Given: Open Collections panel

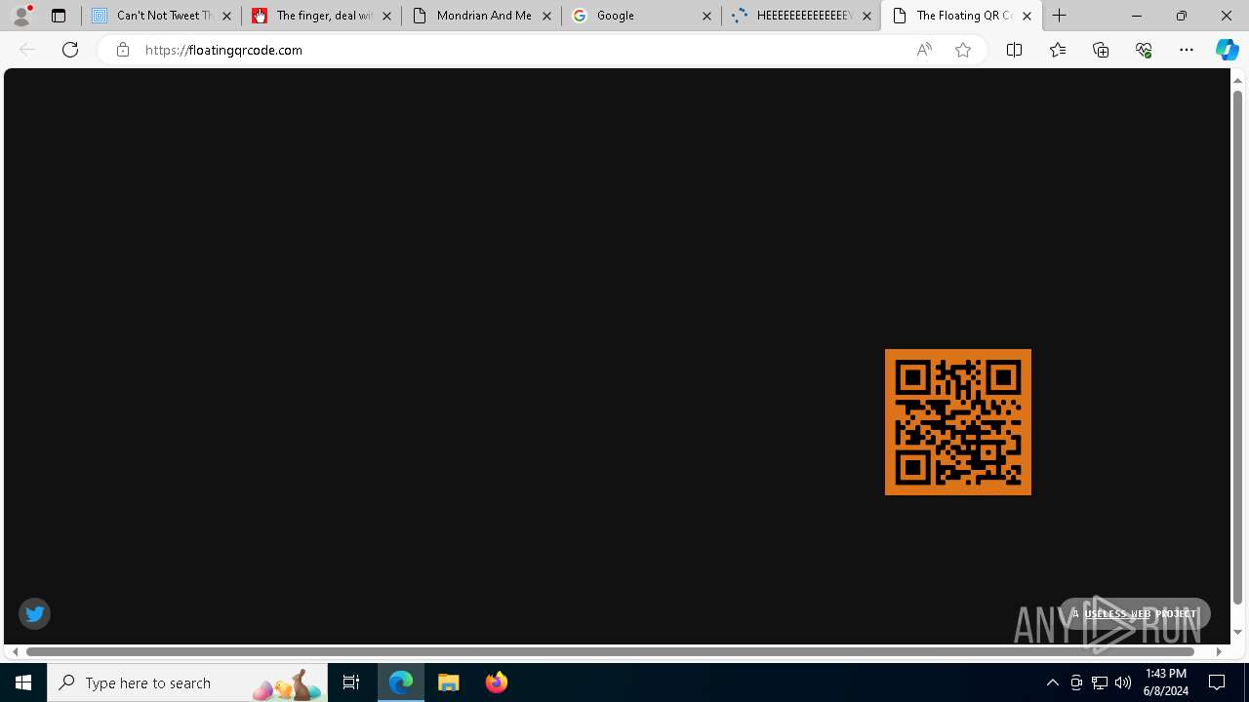Looking at the screenshot, I should [1101, 50].
